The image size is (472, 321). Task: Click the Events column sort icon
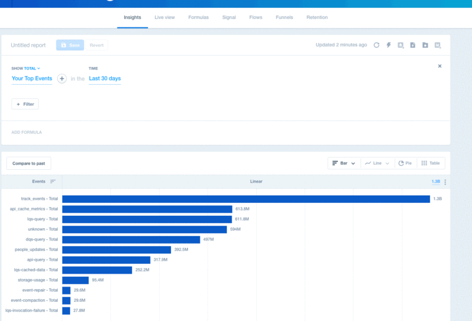pos(53,181)
